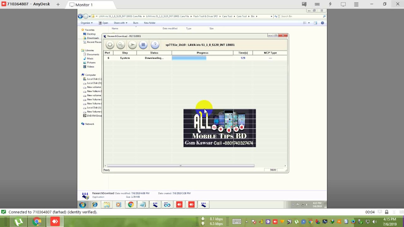This screenshot has width=404, height=227.
Task: Click the Search Bin input field
Action: [x=301, y=16]
